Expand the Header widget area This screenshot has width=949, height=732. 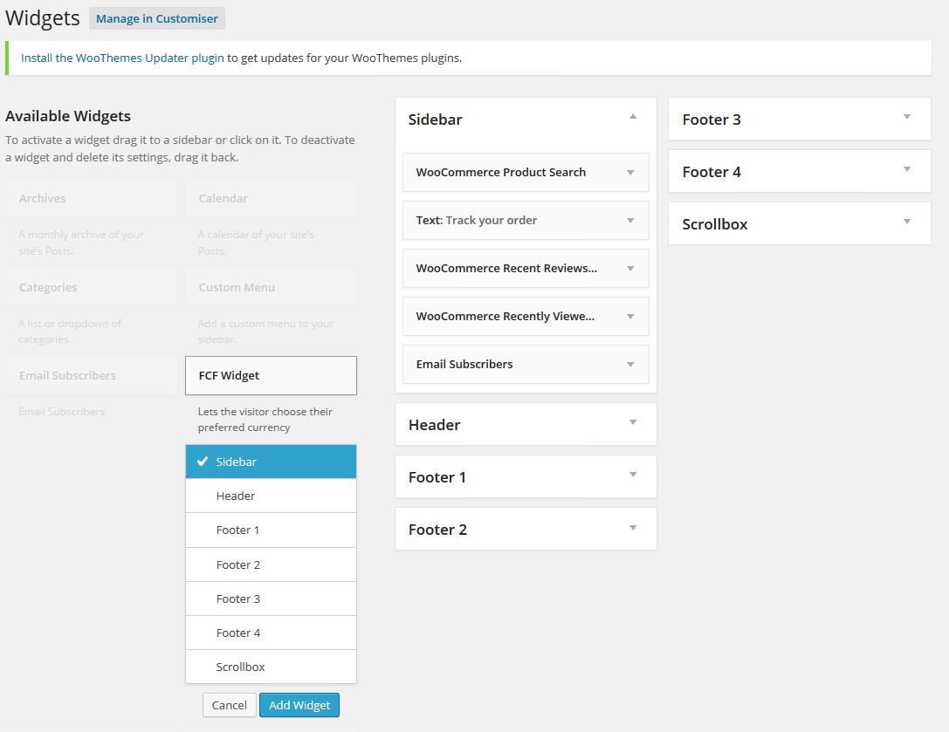coord(633,423)
